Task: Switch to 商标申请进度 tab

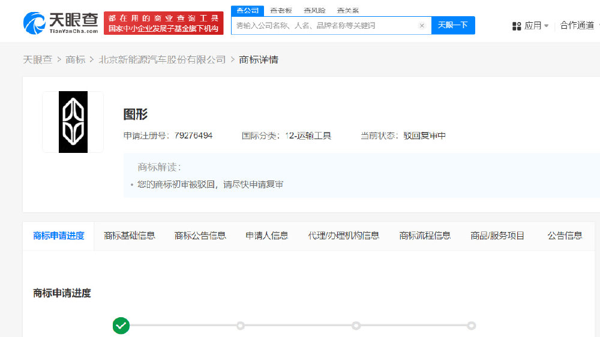Action: click(59, 236)
